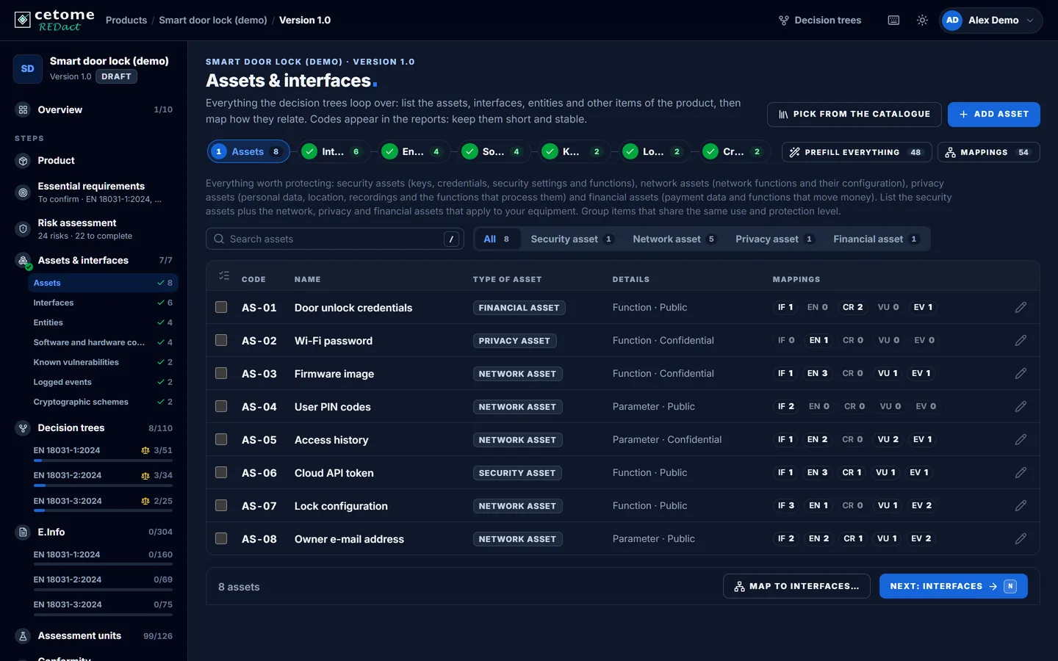
Task: Filter by Security asset tab
Action: click(572, 239)
